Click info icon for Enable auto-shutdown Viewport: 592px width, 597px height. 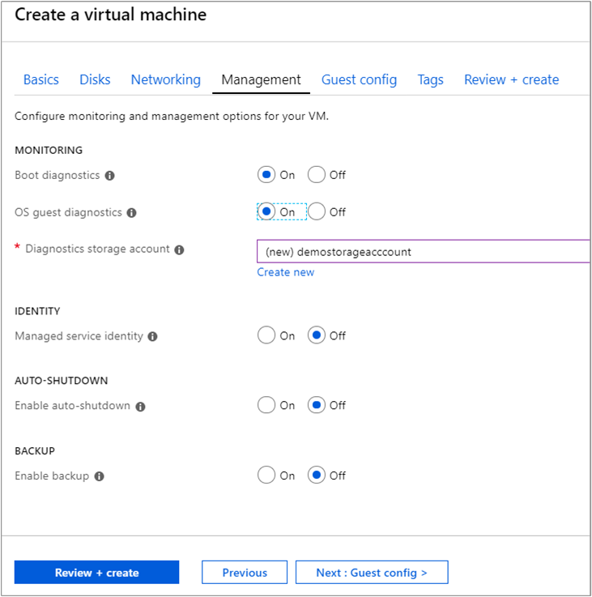[x=140, y=407]
